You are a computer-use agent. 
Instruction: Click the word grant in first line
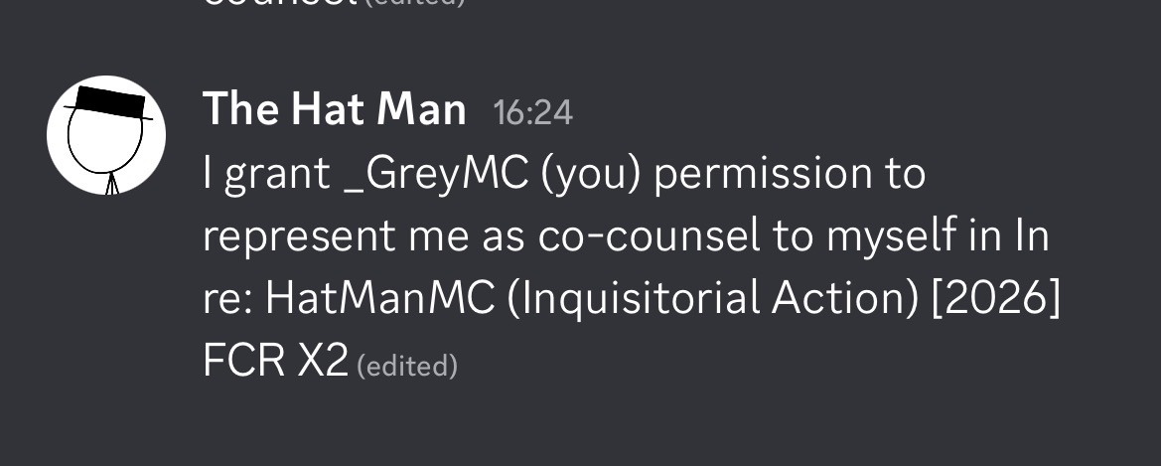[x=277, y=175]
